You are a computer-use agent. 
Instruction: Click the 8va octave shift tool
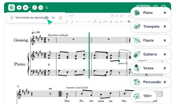121,22
